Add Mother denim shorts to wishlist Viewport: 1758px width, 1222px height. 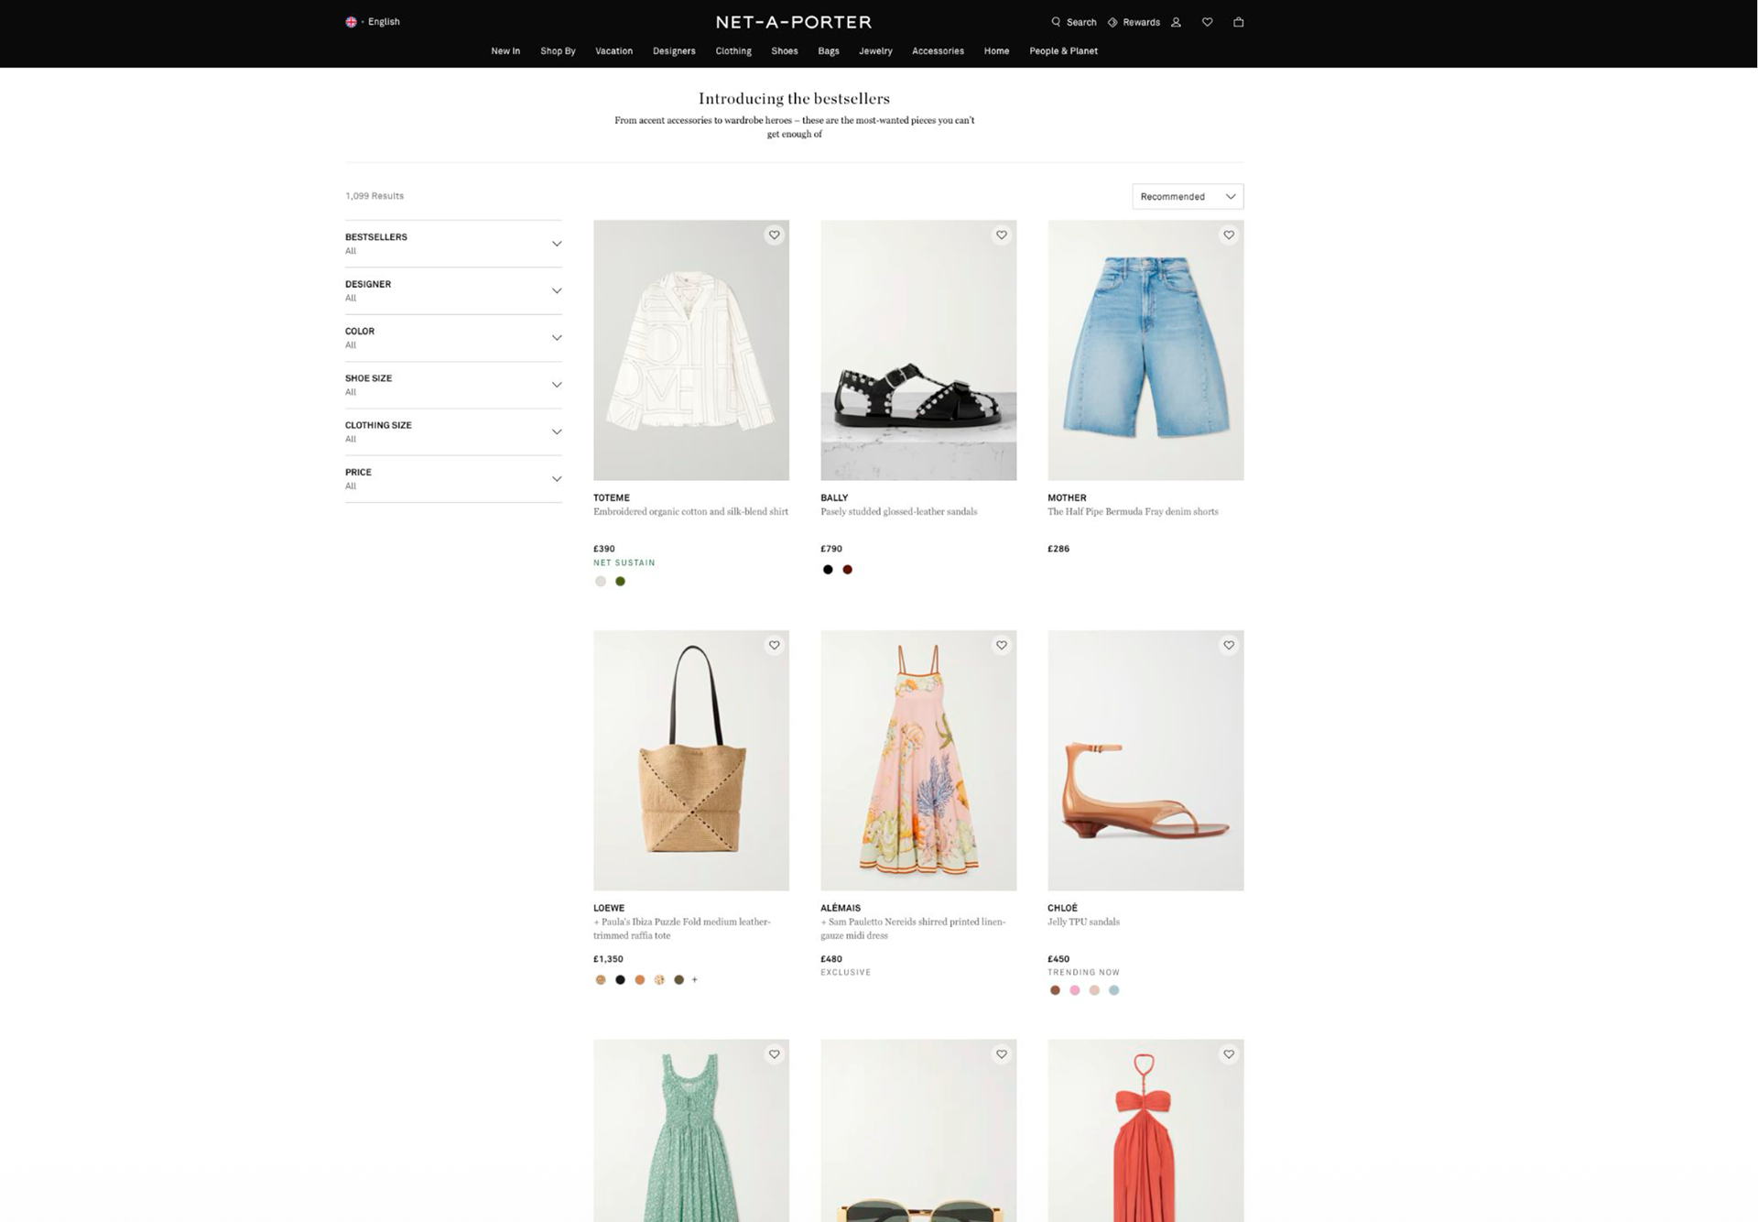click(1228, 235)
